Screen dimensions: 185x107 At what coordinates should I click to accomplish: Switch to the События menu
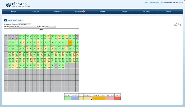[x=102, y=11]
